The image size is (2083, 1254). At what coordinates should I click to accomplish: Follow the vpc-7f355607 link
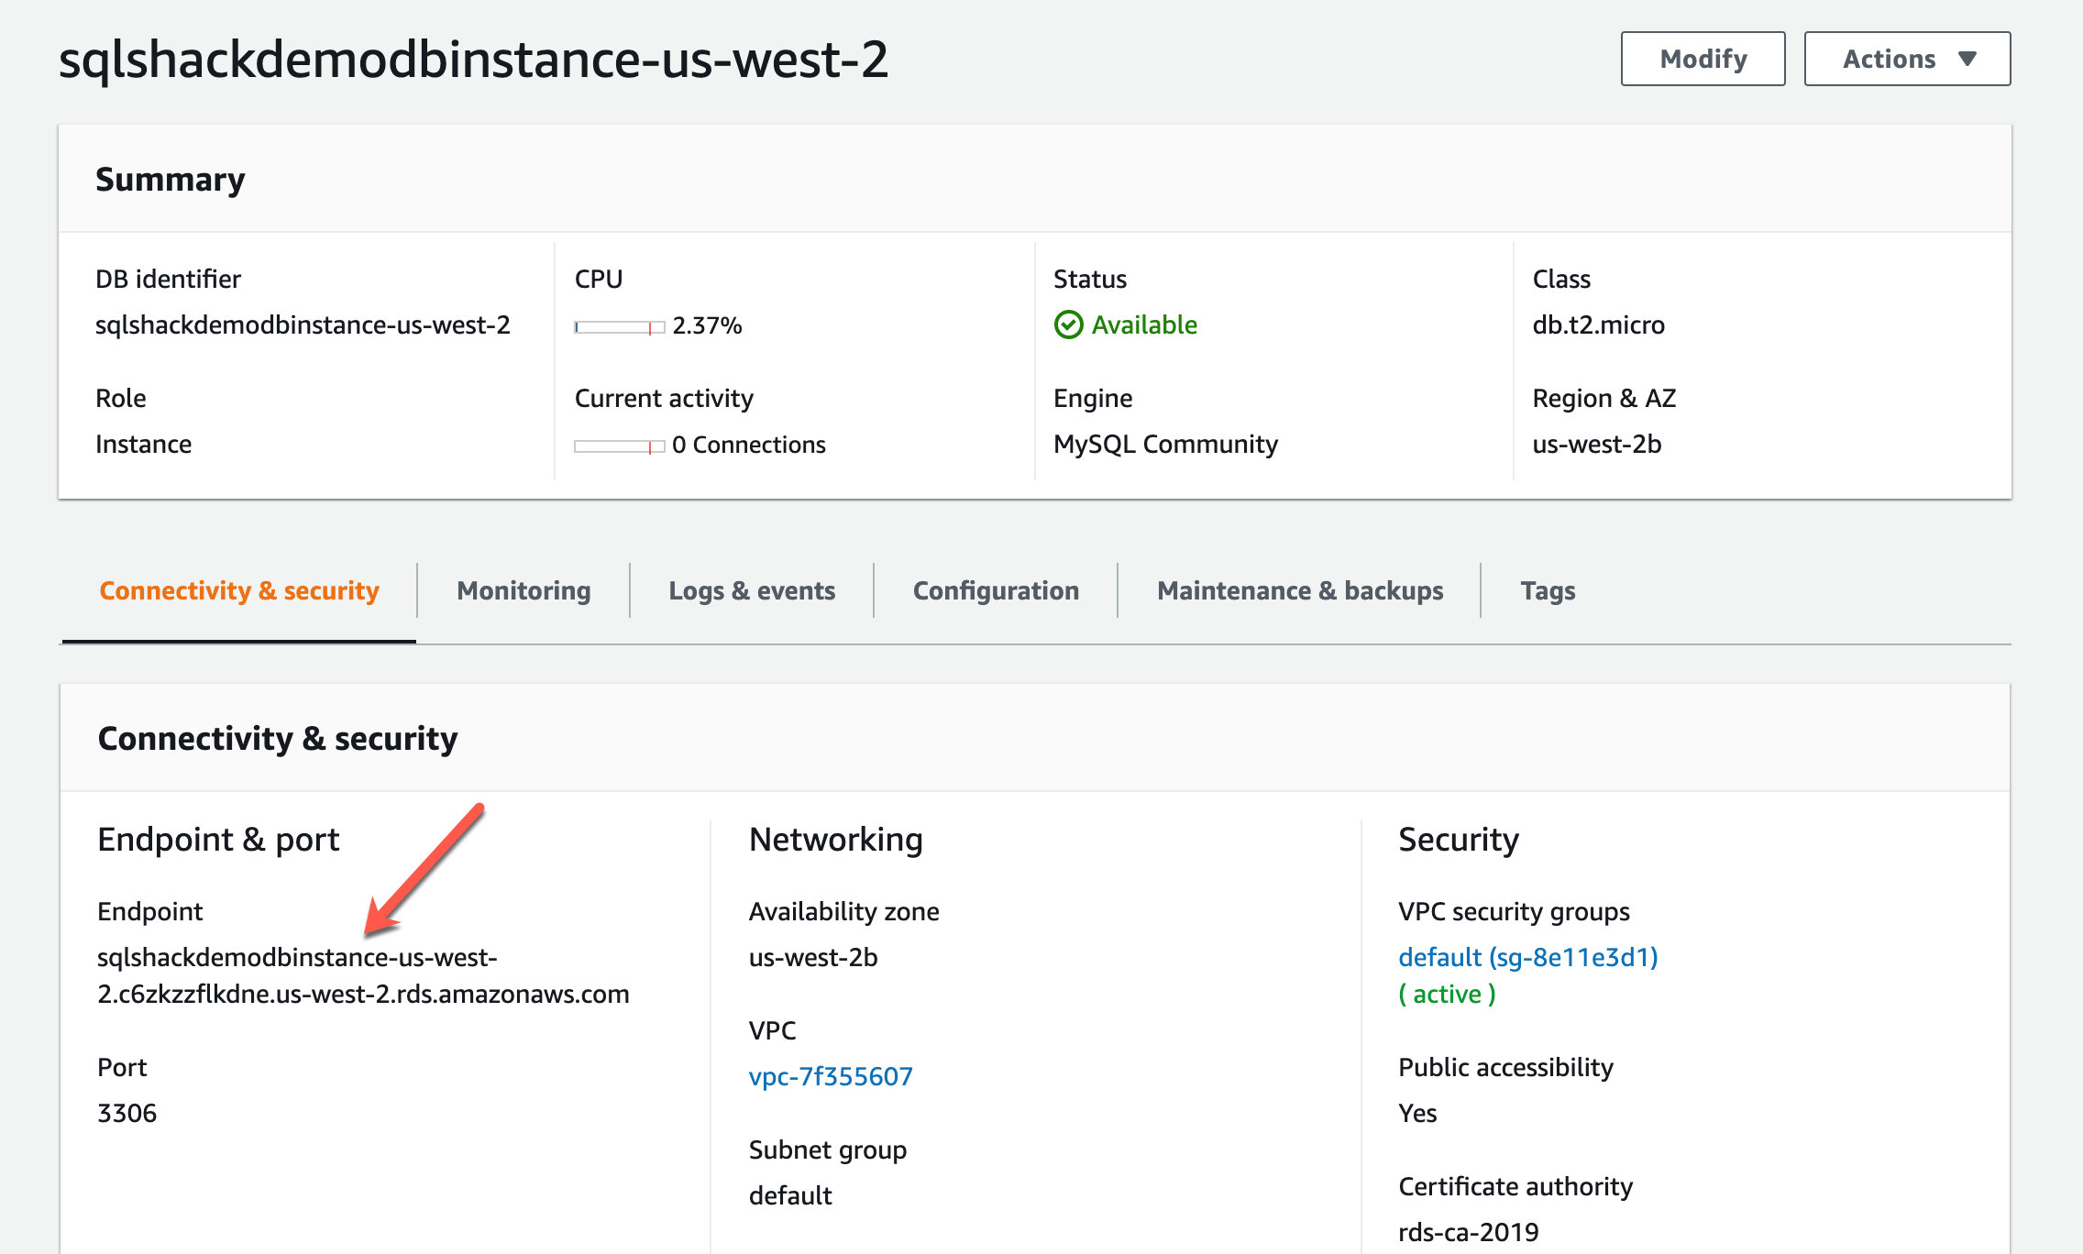(831, 1076)
